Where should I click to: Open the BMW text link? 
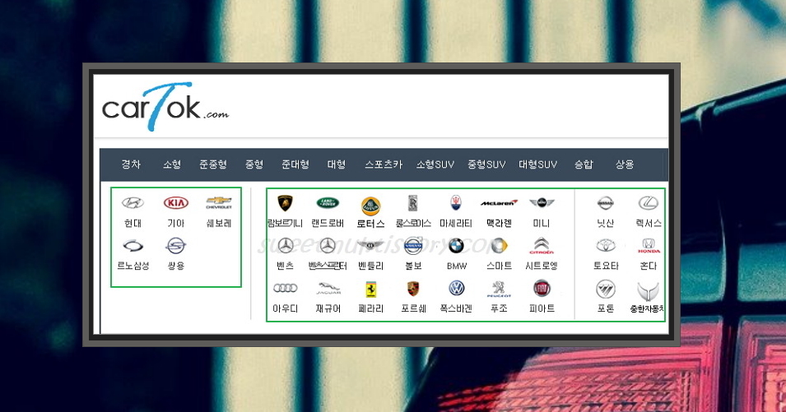456,266
